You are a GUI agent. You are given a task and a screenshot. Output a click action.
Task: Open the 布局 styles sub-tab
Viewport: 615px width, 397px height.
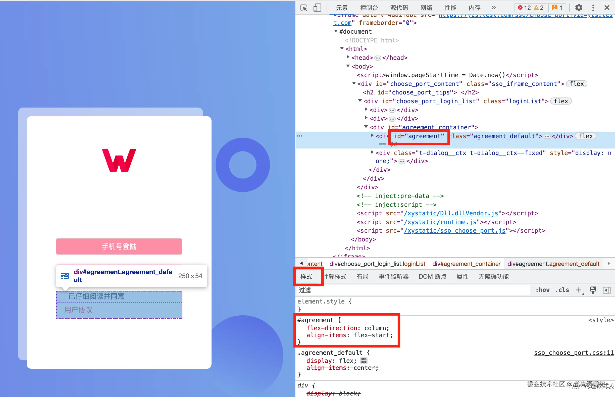pyautogui.click(x=362, y=277)
